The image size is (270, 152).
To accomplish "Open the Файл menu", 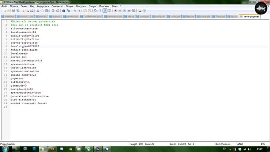I will pyautogui.click(x=4, y=6).
